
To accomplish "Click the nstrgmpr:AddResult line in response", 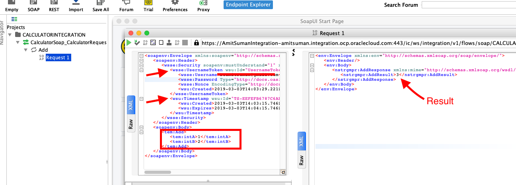I will click(399, 75).
